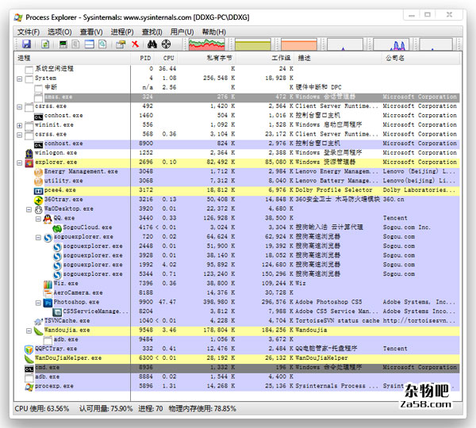Screen dimensions: 476x428
Task: Open the 进程(P) menu
Action: click(122, 32)
